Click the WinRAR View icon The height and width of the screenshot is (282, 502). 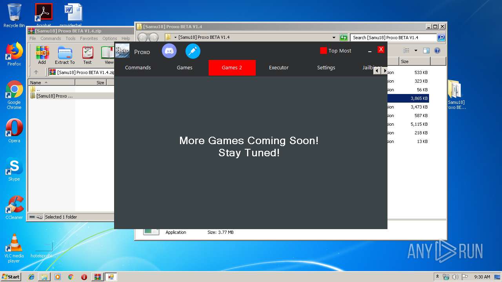[108, 55]
